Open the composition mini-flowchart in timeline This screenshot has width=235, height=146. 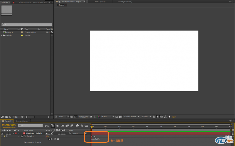coord(47,126)
